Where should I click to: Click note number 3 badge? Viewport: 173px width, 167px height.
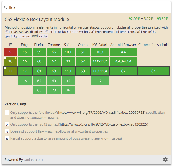[x=7, y=131]
